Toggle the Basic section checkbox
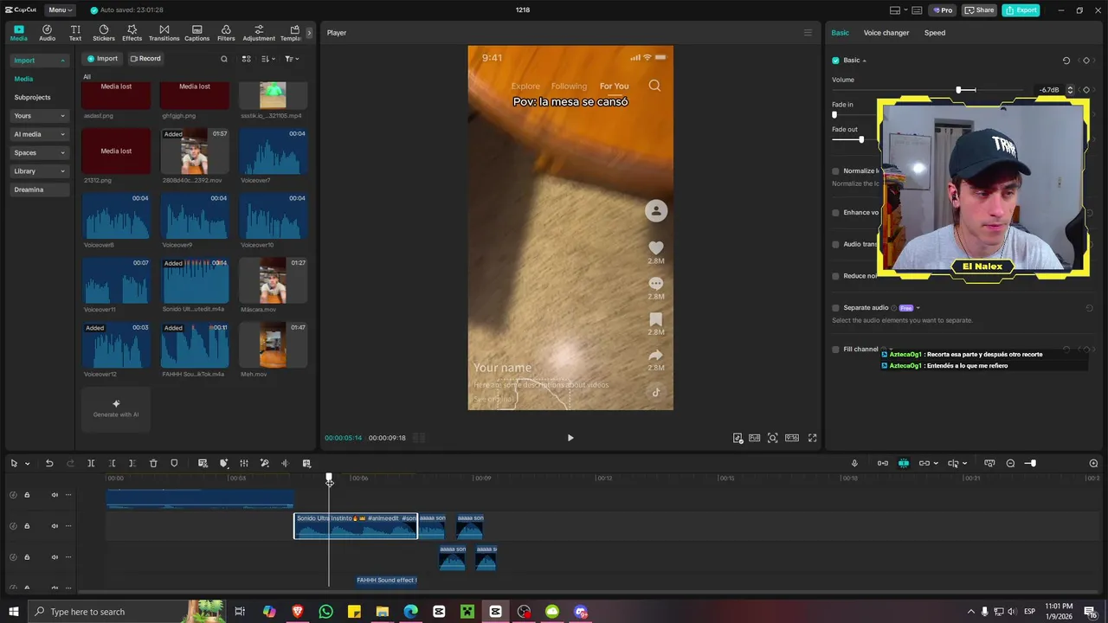 point(835,61)
